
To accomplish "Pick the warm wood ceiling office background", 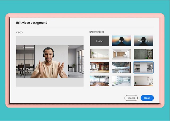I will click(100, 67).
